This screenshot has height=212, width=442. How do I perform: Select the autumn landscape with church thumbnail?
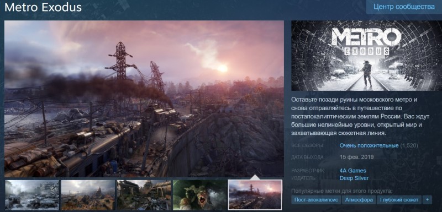pos(88,195)
